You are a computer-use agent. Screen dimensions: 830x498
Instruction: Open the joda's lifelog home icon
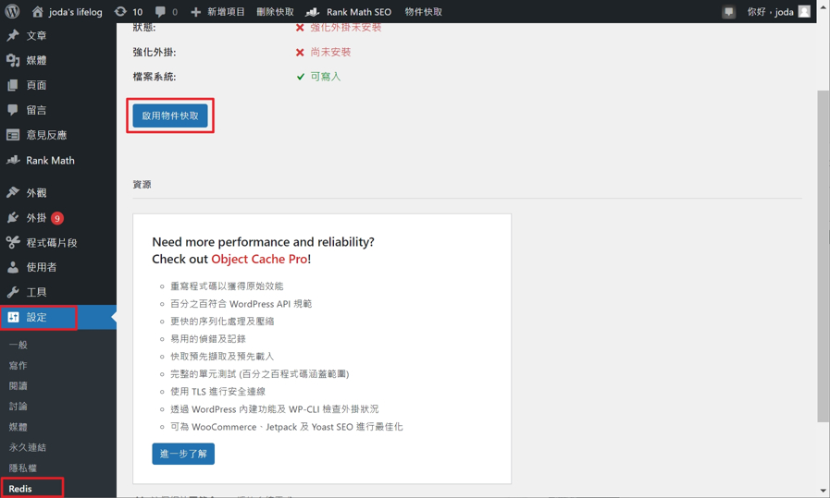(x=37, y=11)
